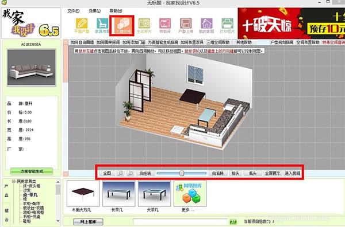Click the 生成照片 camera icon
Viewport: 345px width, 227px height.
click(x=144, y=24)
